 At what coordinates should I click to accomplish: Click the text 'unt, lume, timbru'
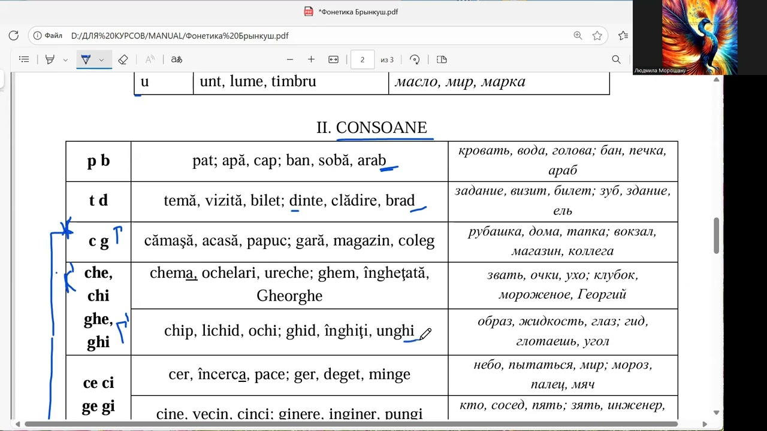coord(258,81)
